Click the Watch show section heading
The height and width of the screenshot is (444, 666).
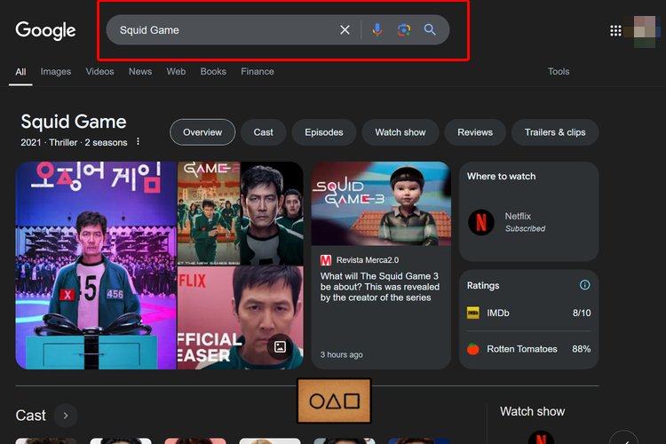532,411
